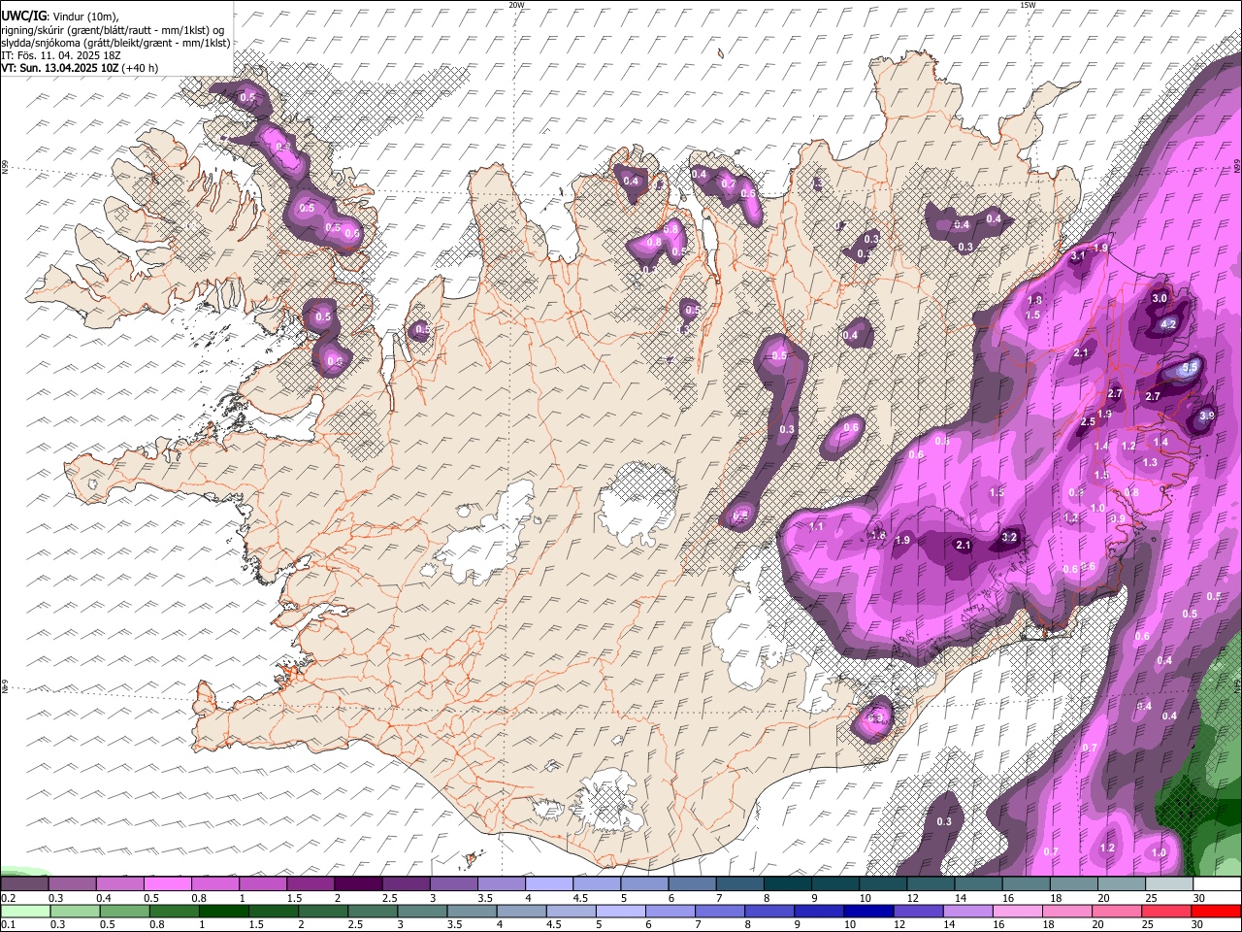
Task: Pick the deep blue bottom-row swatch at 10
Action: (x=866, y=912)
